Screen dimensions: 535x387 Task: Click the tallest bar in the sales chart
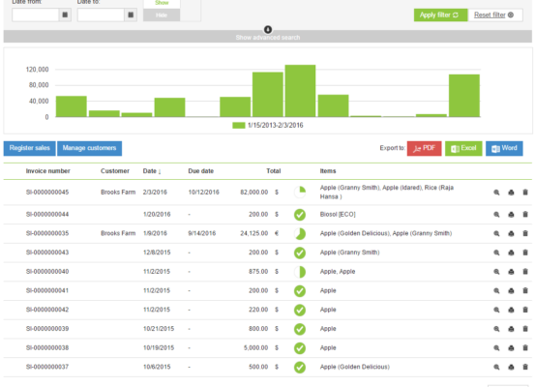tap(300, 91)
